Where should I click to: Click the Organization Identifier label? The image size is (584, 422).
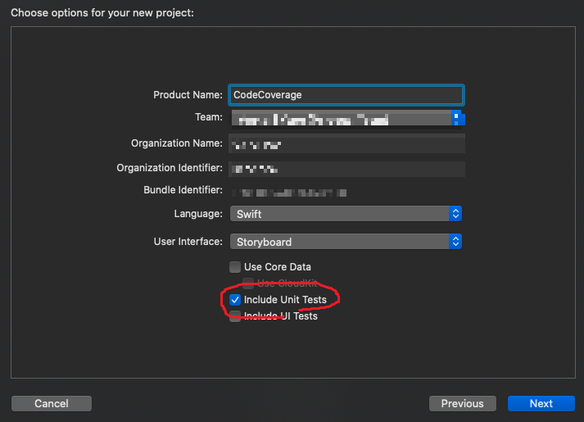click(x=170, y=168)
